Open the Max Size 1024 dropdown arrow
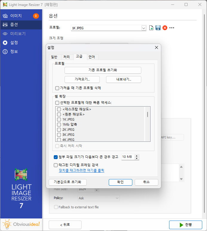Viewport: 207px width, 231px height. [96, 190]
